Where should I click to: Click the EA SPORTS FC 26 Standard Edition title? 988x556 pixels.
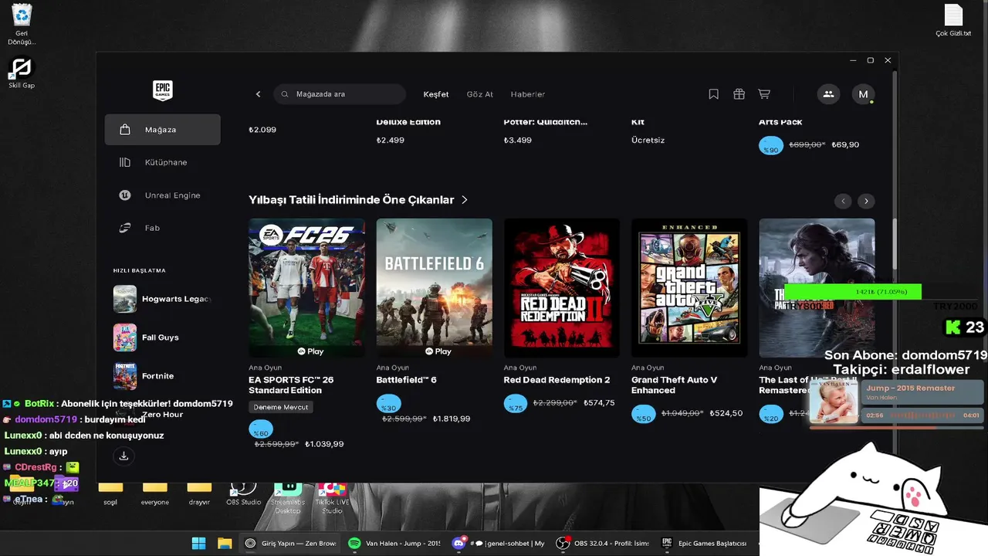(291, 385)
